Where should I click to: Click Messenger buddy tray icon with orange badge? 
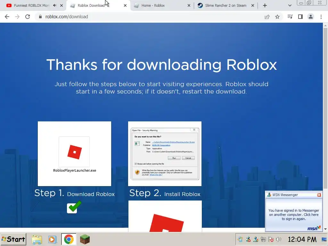[x=256, y=239]
